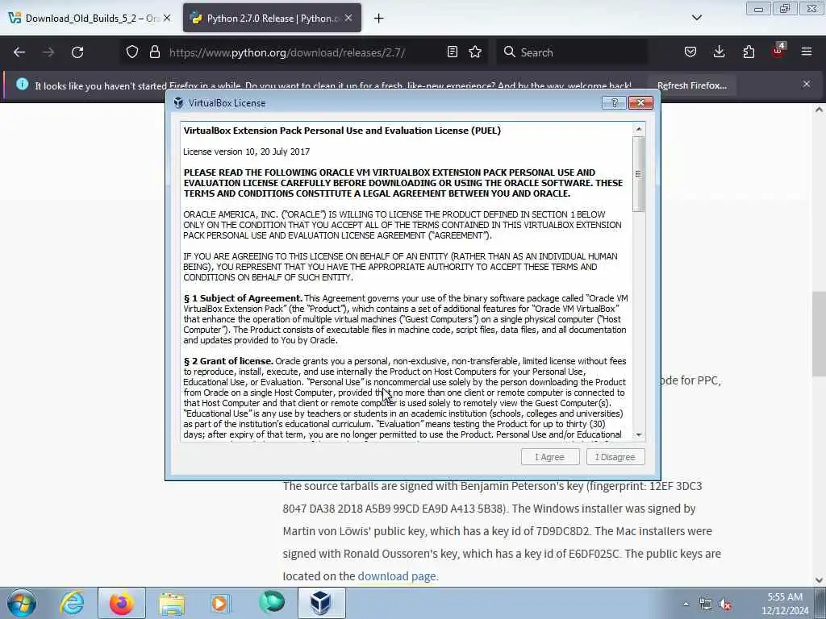Click the python.org URL address field
The height and width of the screenshot is (619, 826).
pos(303,52)
